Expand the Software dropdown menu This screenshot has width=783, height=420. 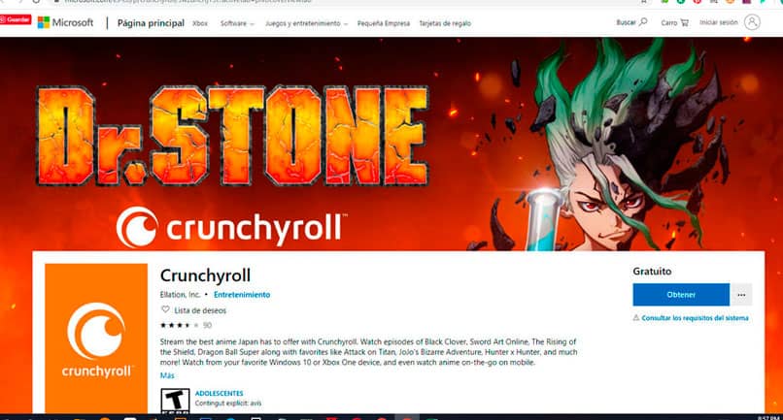237,23
